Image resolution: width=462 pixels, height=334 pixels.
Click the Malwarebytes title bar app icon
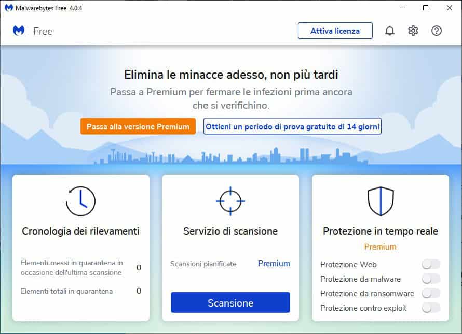[9, 8]
